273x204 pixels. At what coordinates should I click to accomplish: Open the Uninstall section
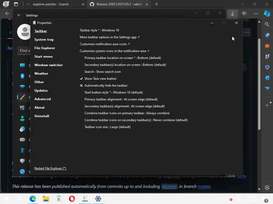click(x=42, y=116)
